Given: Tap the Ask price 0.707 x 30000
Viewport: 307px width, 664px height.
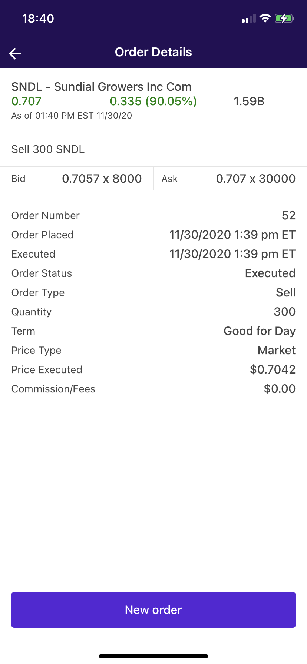Looking at the screenshot, I should (x=255, y=179).
